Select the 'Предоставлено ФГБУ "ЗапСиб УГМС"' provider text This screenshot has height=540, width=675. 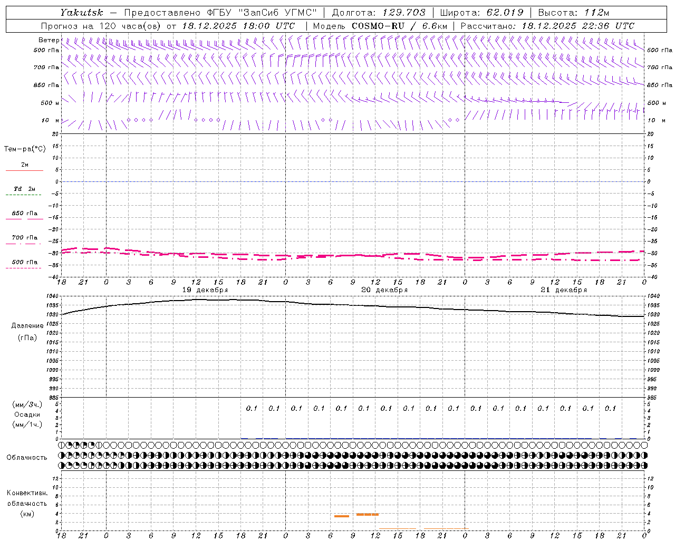pyautogui.click(x=220, y=13)
